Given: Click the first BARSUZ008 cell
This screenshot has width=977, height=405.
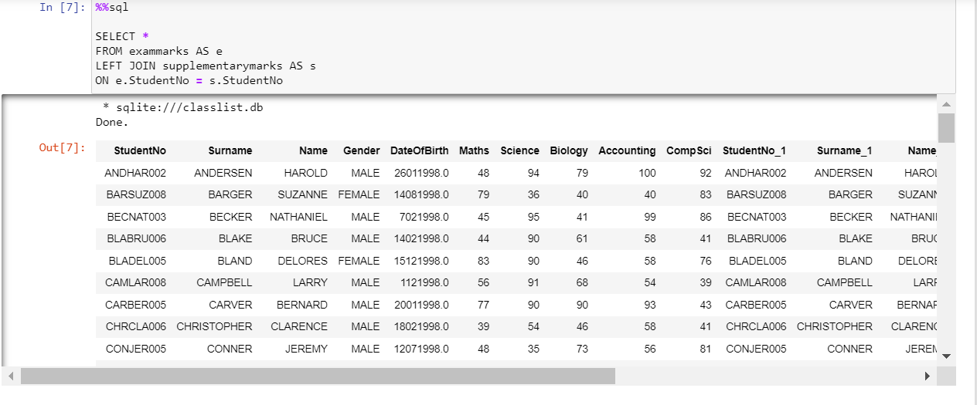Looking at the screenshot, I should [136, 194].
